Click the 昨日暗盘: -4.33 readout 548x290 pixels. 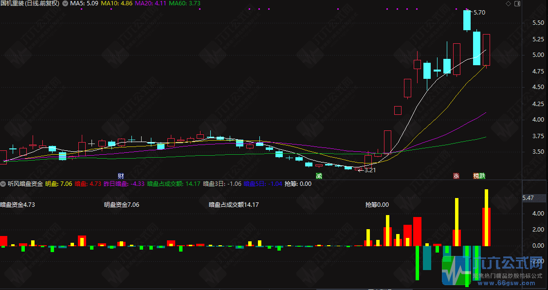[x=124, y=184]
